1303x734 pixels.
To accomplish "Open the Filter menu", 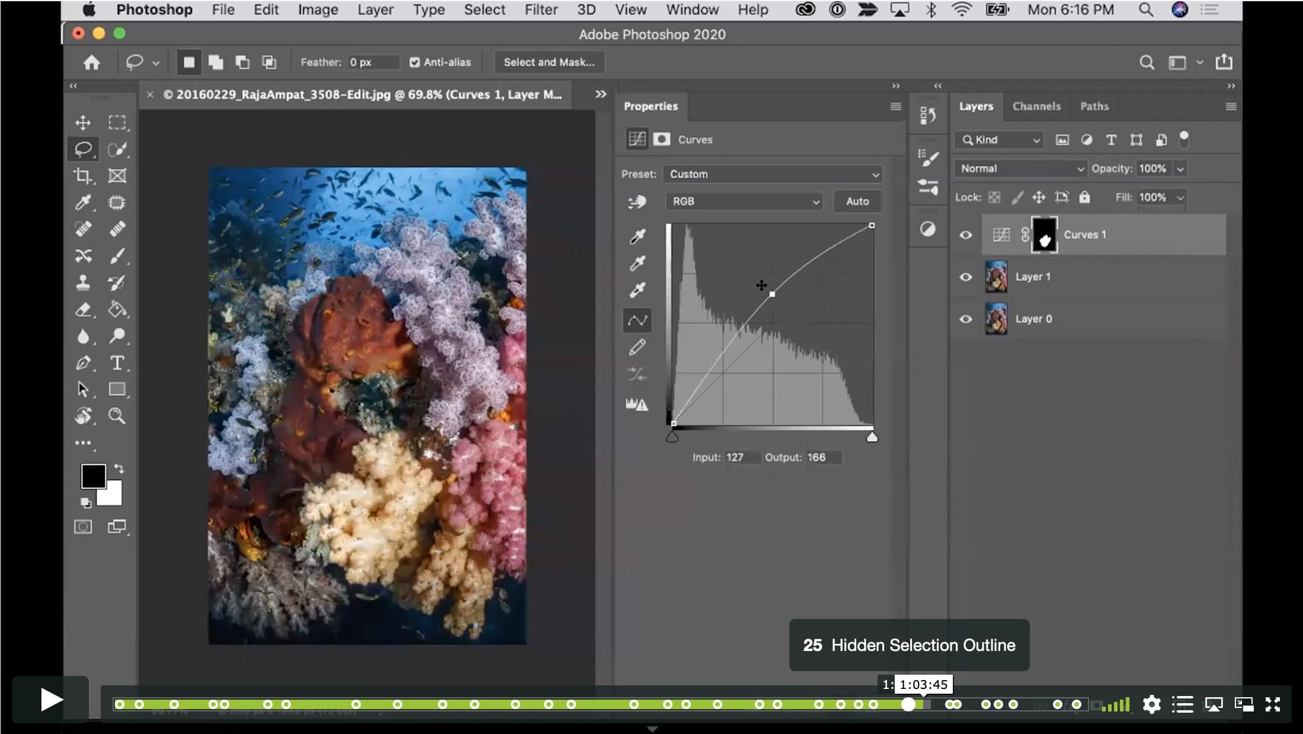I will click(x=541, y=10).
